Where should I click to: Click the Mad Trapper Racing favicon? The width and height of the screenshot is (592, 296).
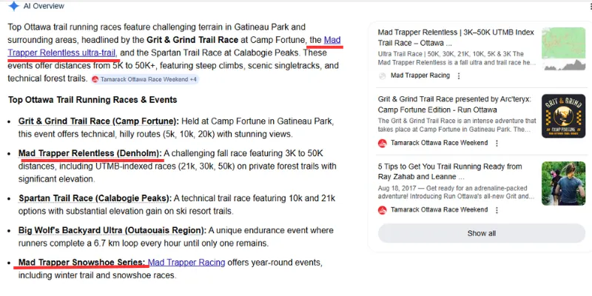383,76
